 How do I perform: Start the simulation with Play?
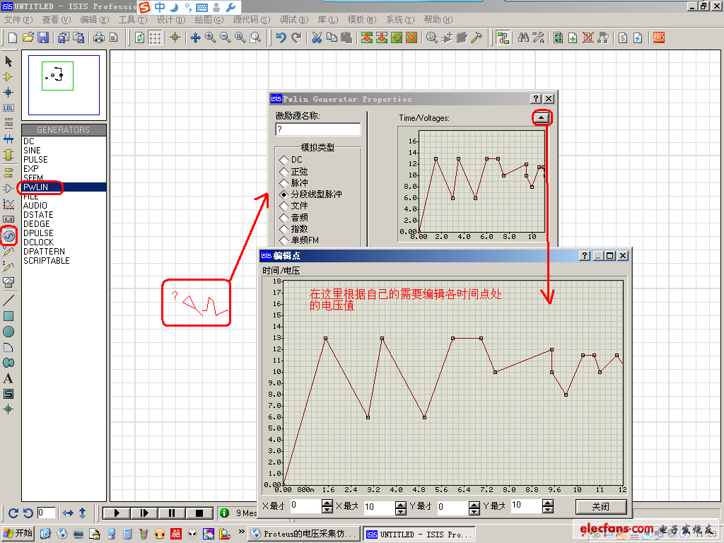pyautogui.click(x=117, y=513)
